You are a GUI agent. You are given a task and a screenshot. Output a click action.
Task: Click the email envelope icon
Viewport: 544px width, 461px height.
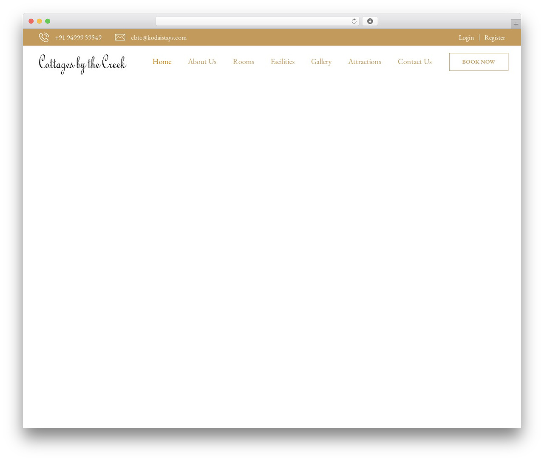coord(120,37)
